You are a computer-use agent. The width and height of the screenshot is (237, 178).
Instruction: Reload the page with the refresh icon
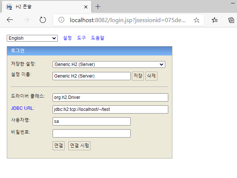click(x=42, y=20)
